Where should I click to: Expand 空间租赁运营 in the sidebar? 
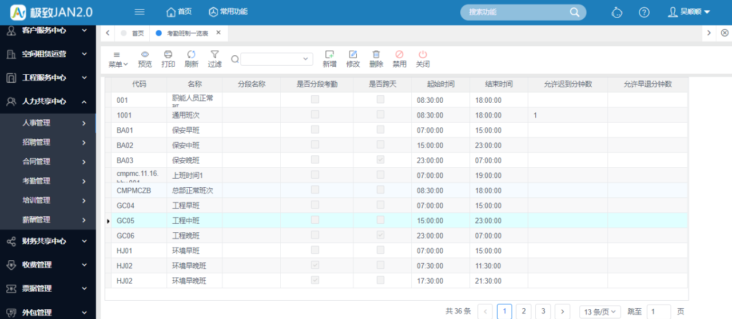tap(48, 54)
